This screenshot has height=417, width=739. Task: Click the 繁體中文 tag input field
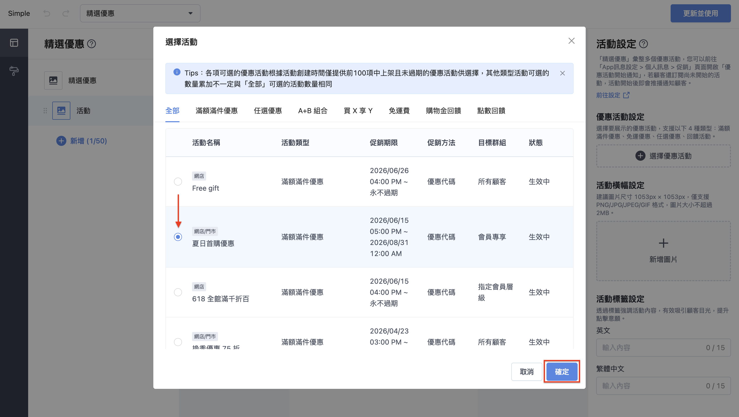663,386
